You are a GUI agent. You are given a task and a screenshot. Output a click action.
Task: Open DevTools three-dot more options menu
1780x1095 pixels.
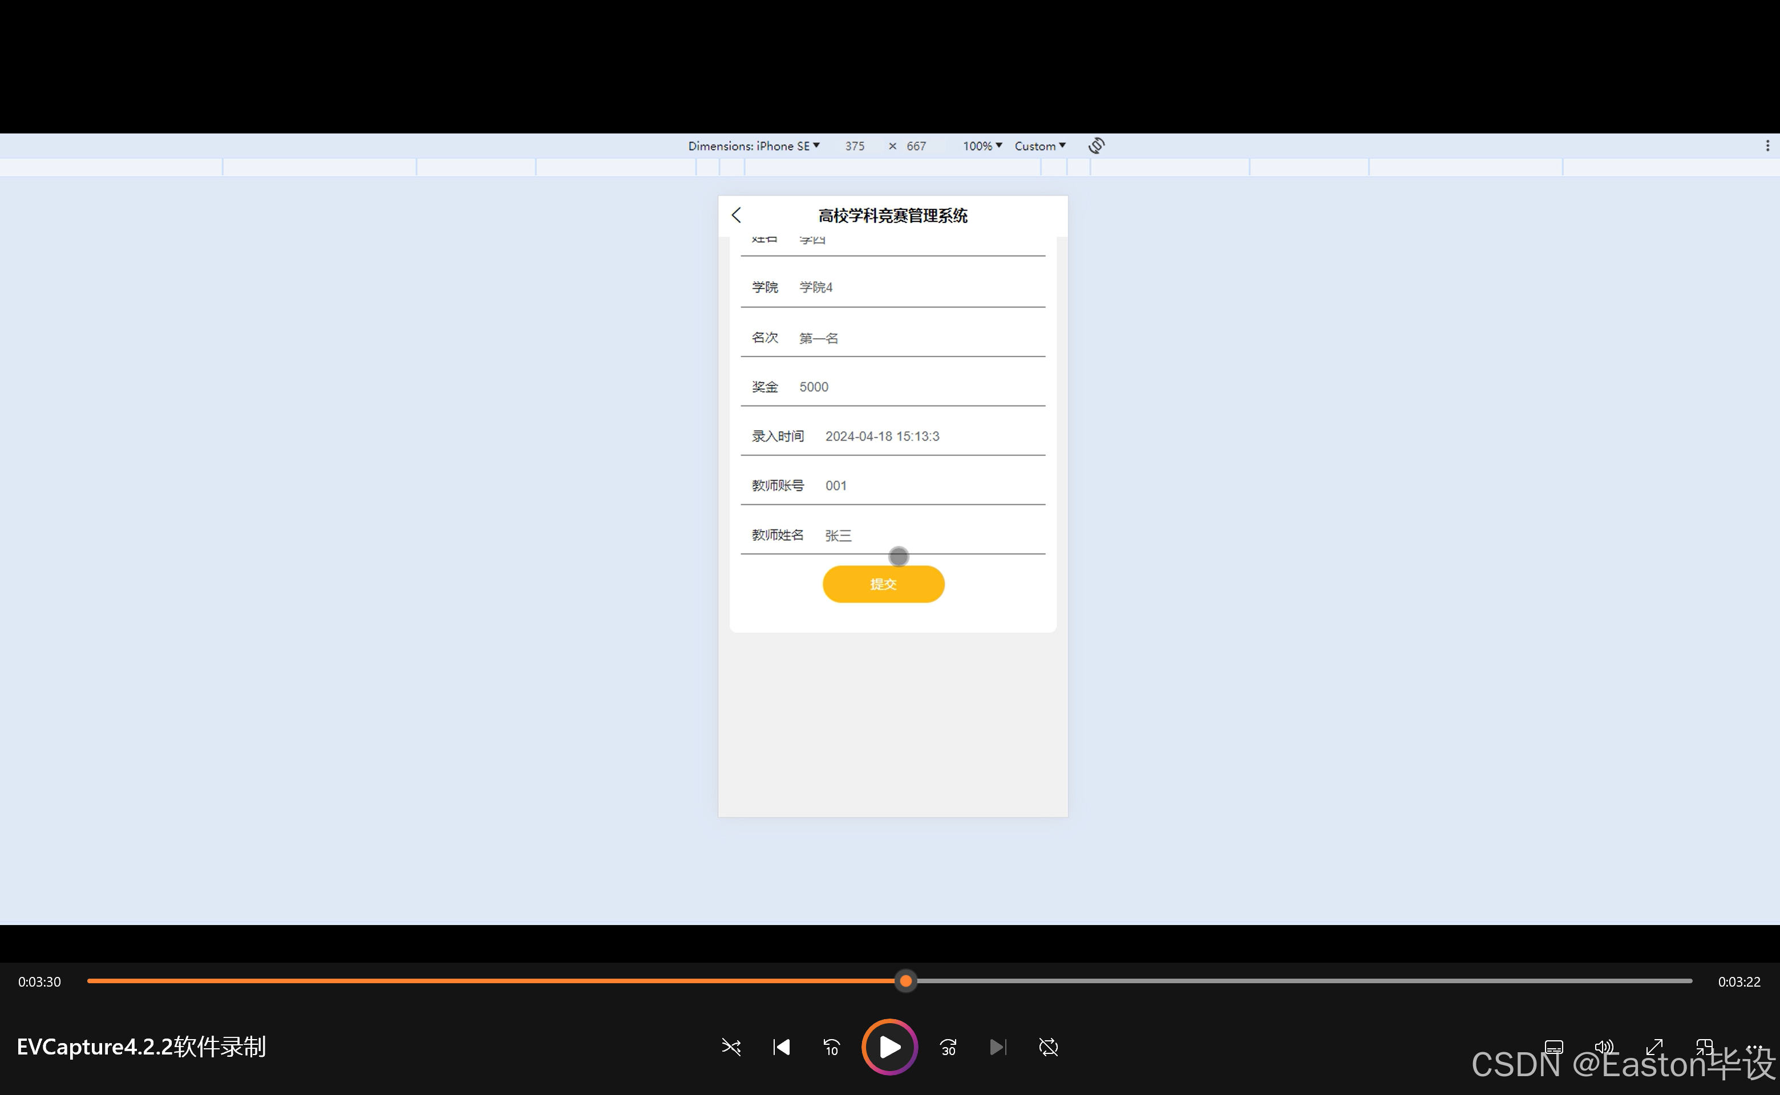click(1767, 145)
